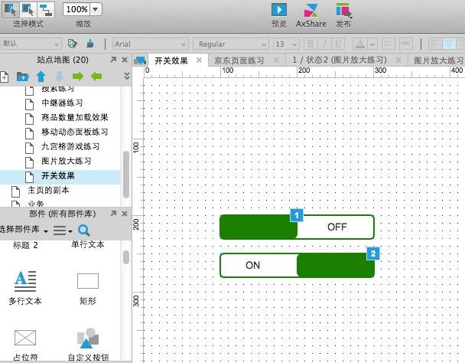Select the connector mode icon
The width and height of the screenshot is (465, 363).
pos(46,10)
